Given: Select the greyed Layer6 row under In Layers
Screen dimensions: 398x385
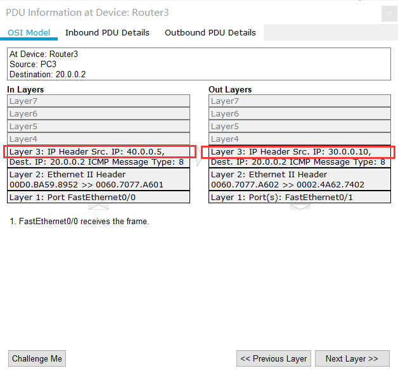Looking at the screenshot, I should tap(98, 113).
